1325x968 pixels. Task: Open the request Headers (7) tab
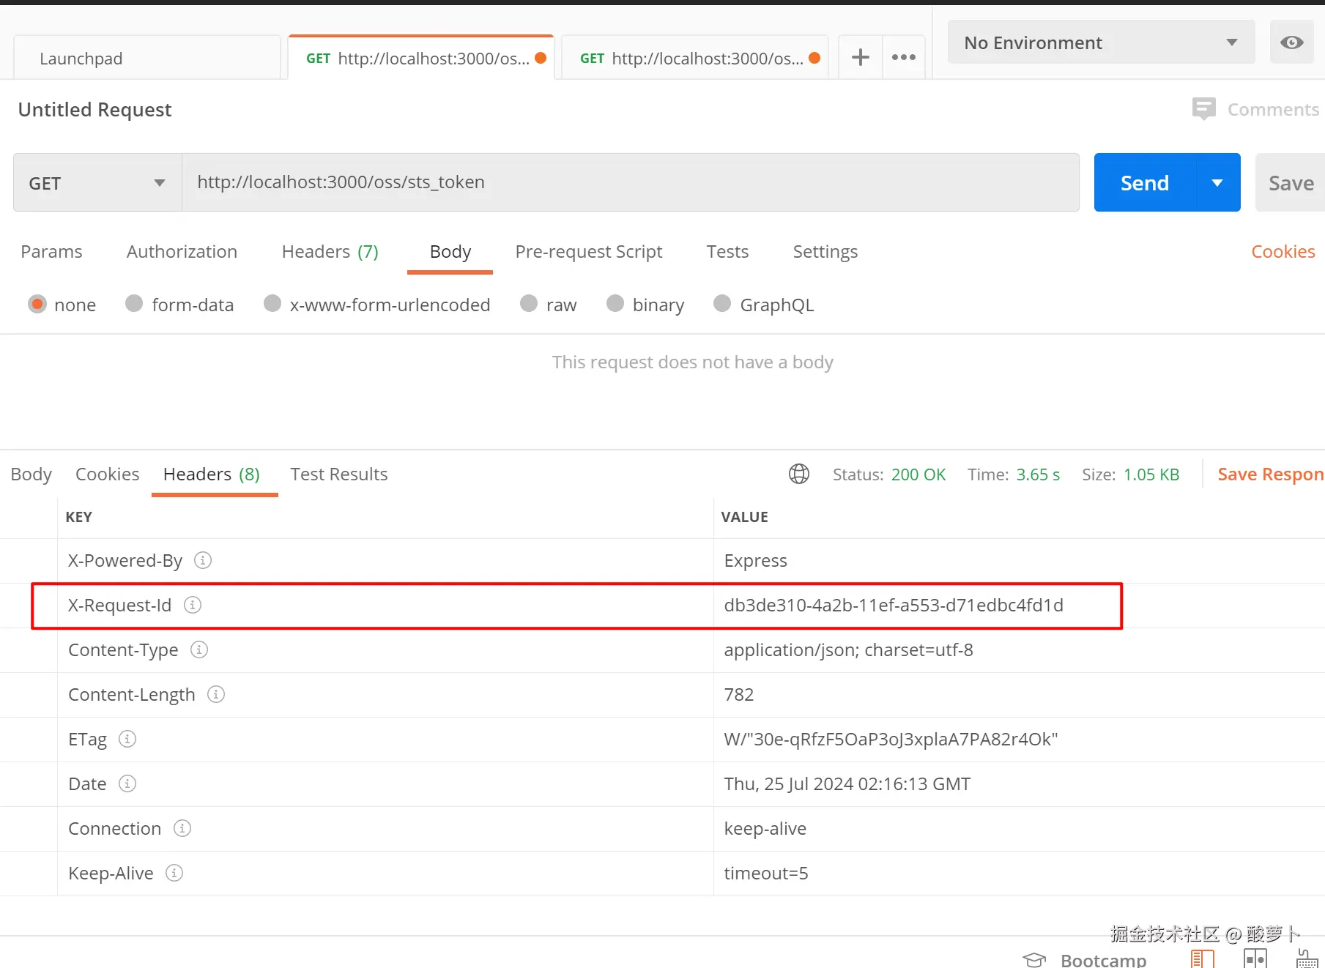pyautogui.click(x=330, y=252)
